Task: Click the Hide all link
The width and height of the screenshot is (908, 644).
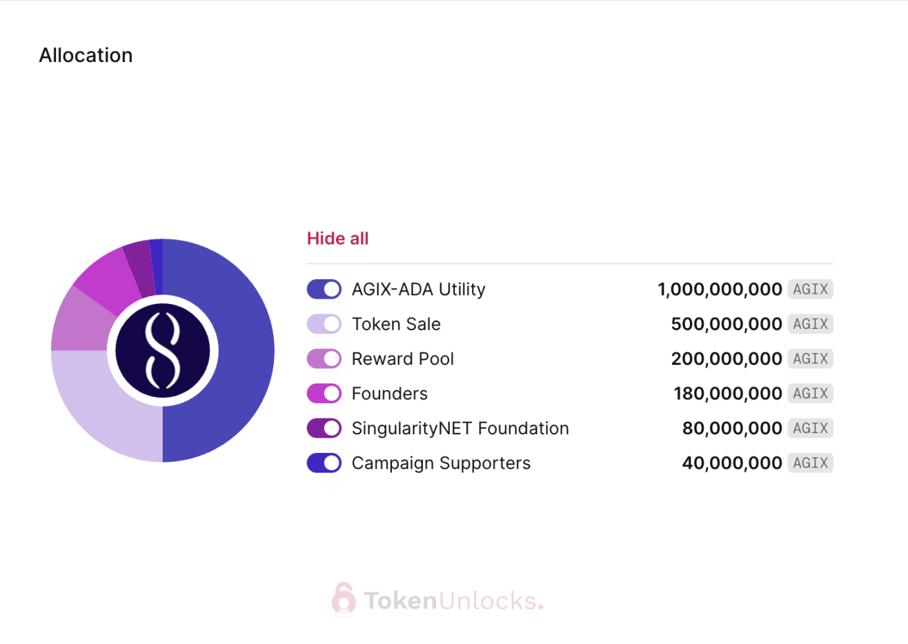Action: point(338,239)
